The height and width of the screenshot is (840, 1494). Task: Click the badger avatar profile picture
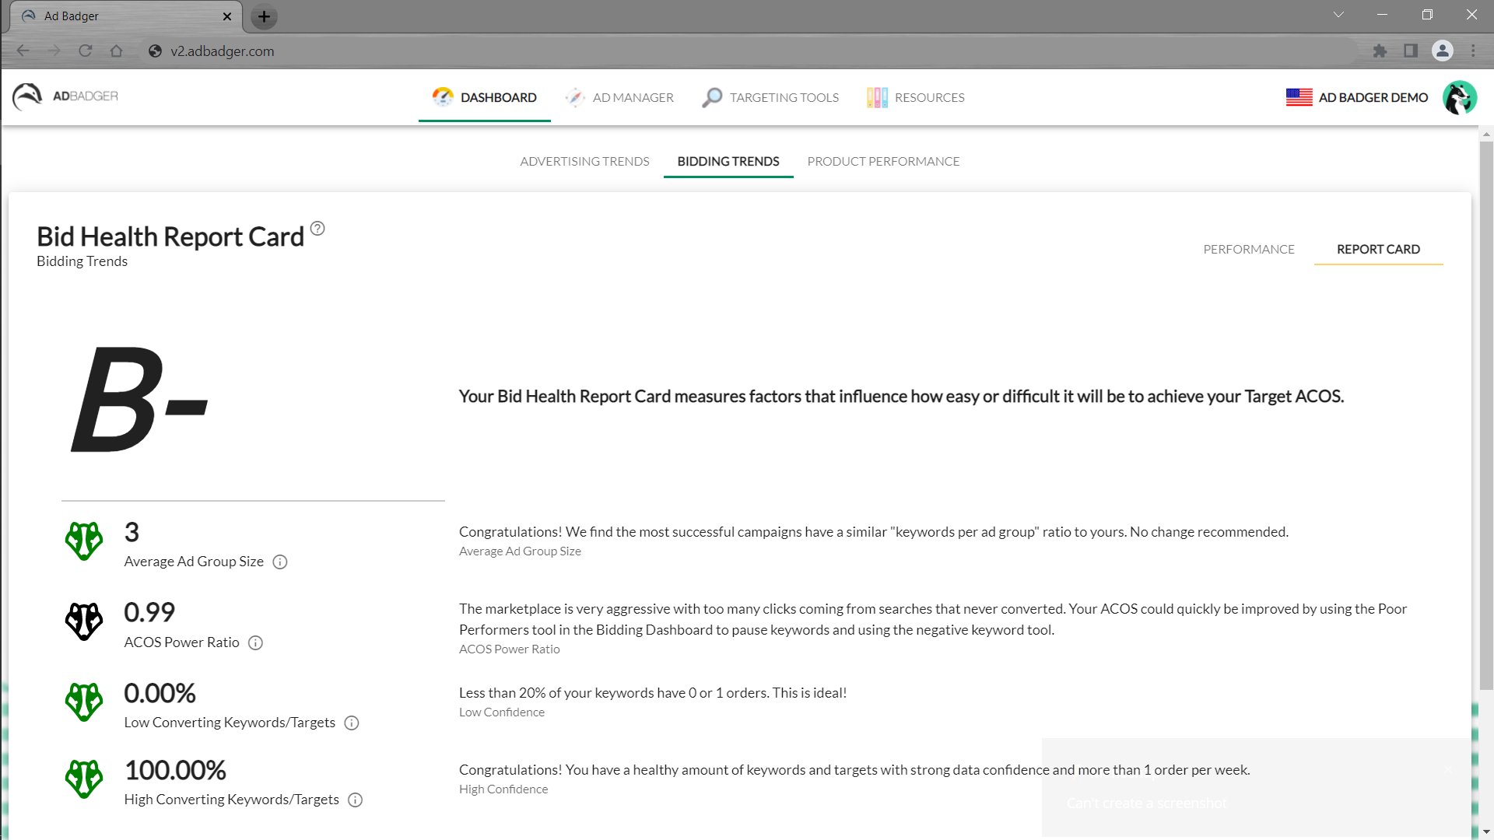pos(1459,97)
